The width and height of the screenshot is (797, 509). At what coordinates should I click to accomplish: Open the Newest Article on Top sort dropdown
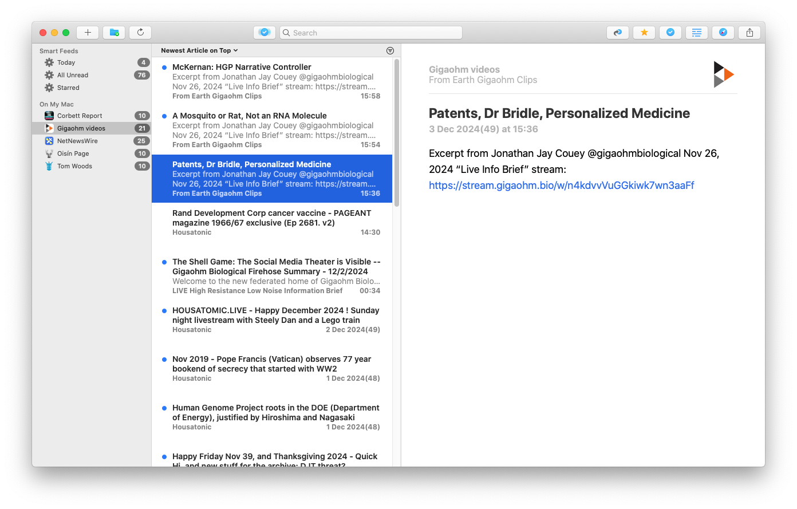pos(199,50)
